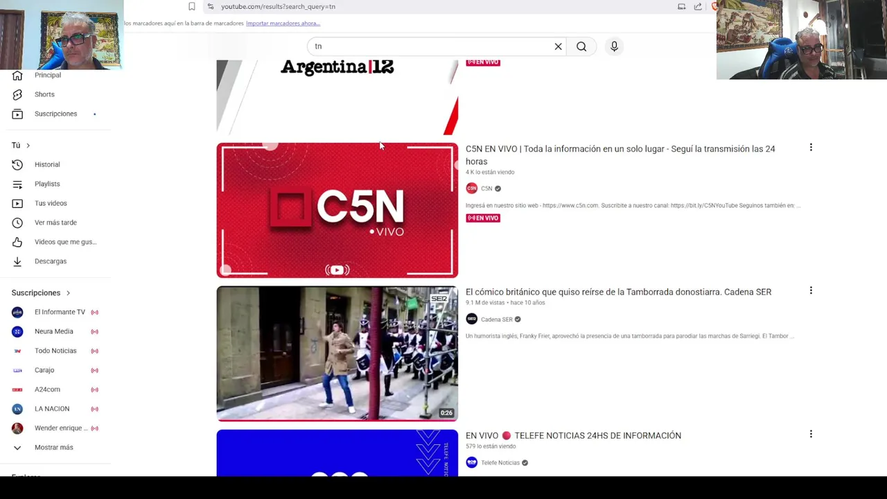This screenshot has width=887, height=499.
Task: Click C5N channel name link
Action: pos(486,189)
